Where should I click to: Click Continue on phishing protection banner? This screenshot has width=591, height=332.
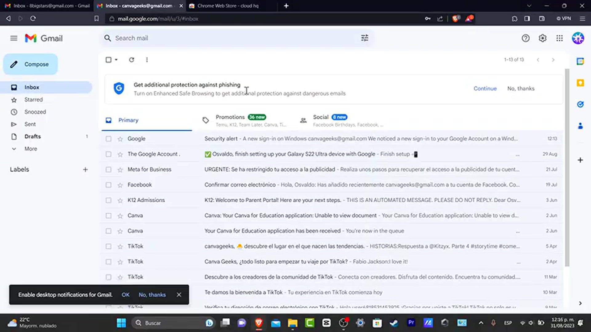click(x=485, y=89)
